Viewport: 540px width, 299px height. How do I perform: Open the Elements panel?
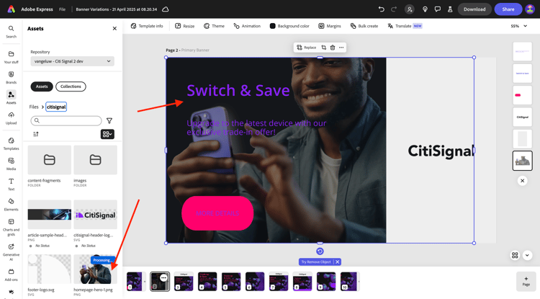(11, 205)
